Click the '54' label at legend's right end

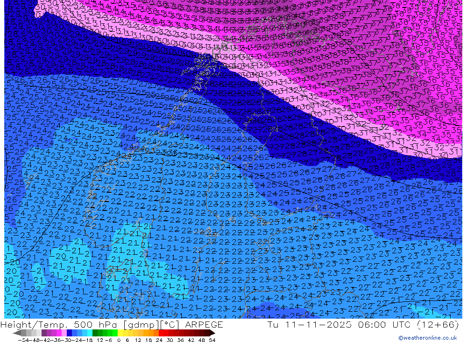212,340
